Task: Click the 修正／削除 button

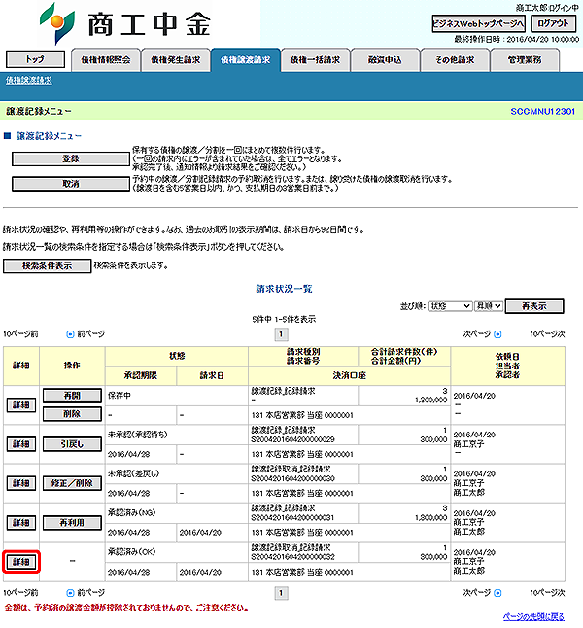Action: pos(72,483)
